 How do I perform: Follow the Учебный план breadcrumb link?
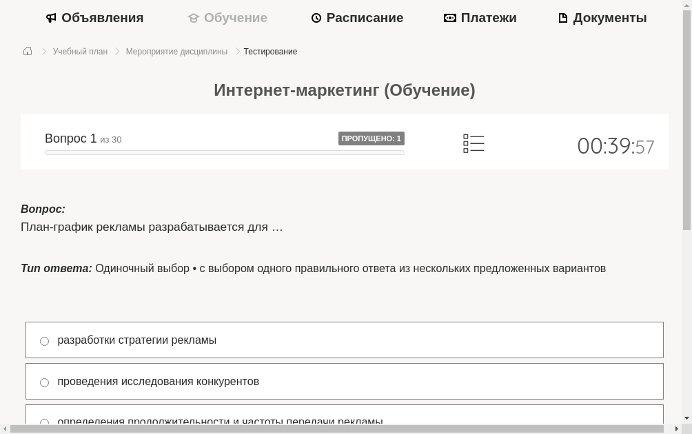80,51
